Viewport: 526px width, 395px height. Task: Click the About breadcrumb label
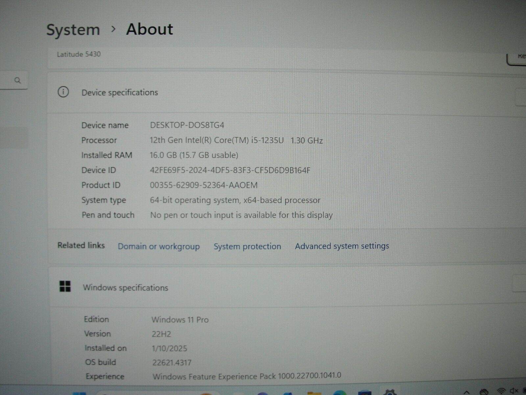pos(150,29)
